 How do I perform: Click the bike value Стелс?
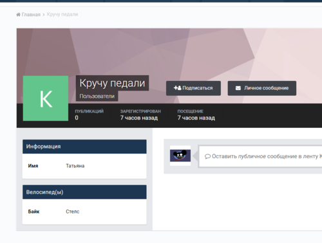73,212
